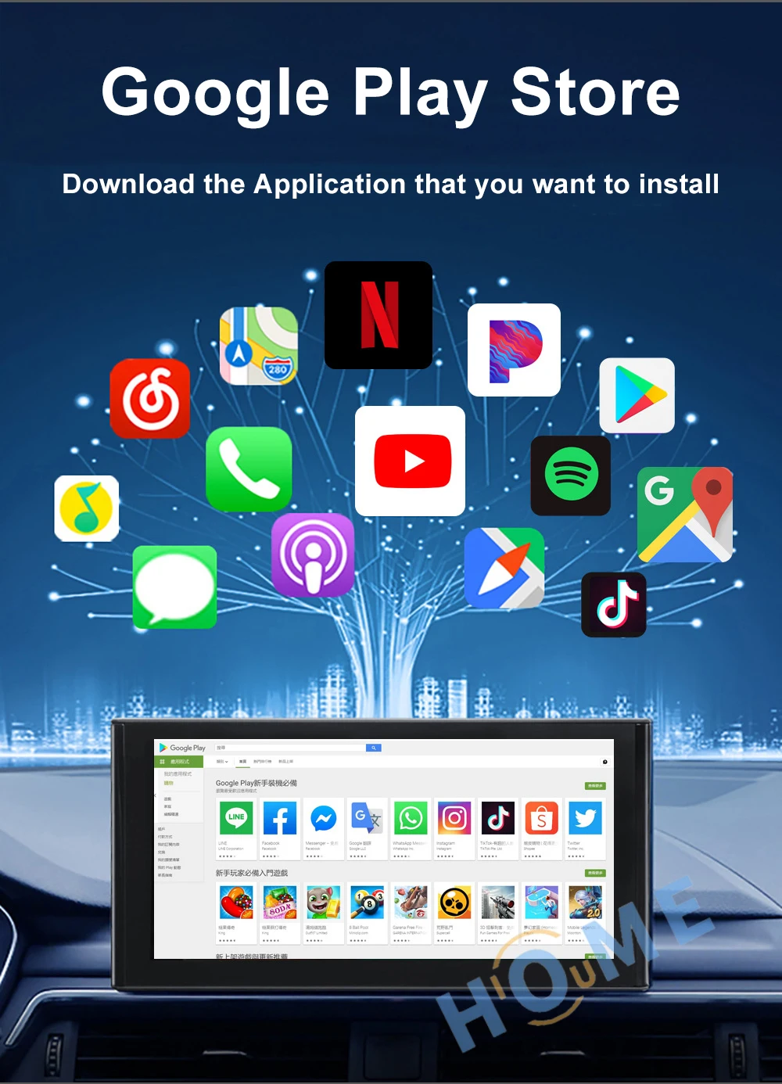Select the YouTube icon
This screenshot has height=1084, width=782.
point(411,461)
